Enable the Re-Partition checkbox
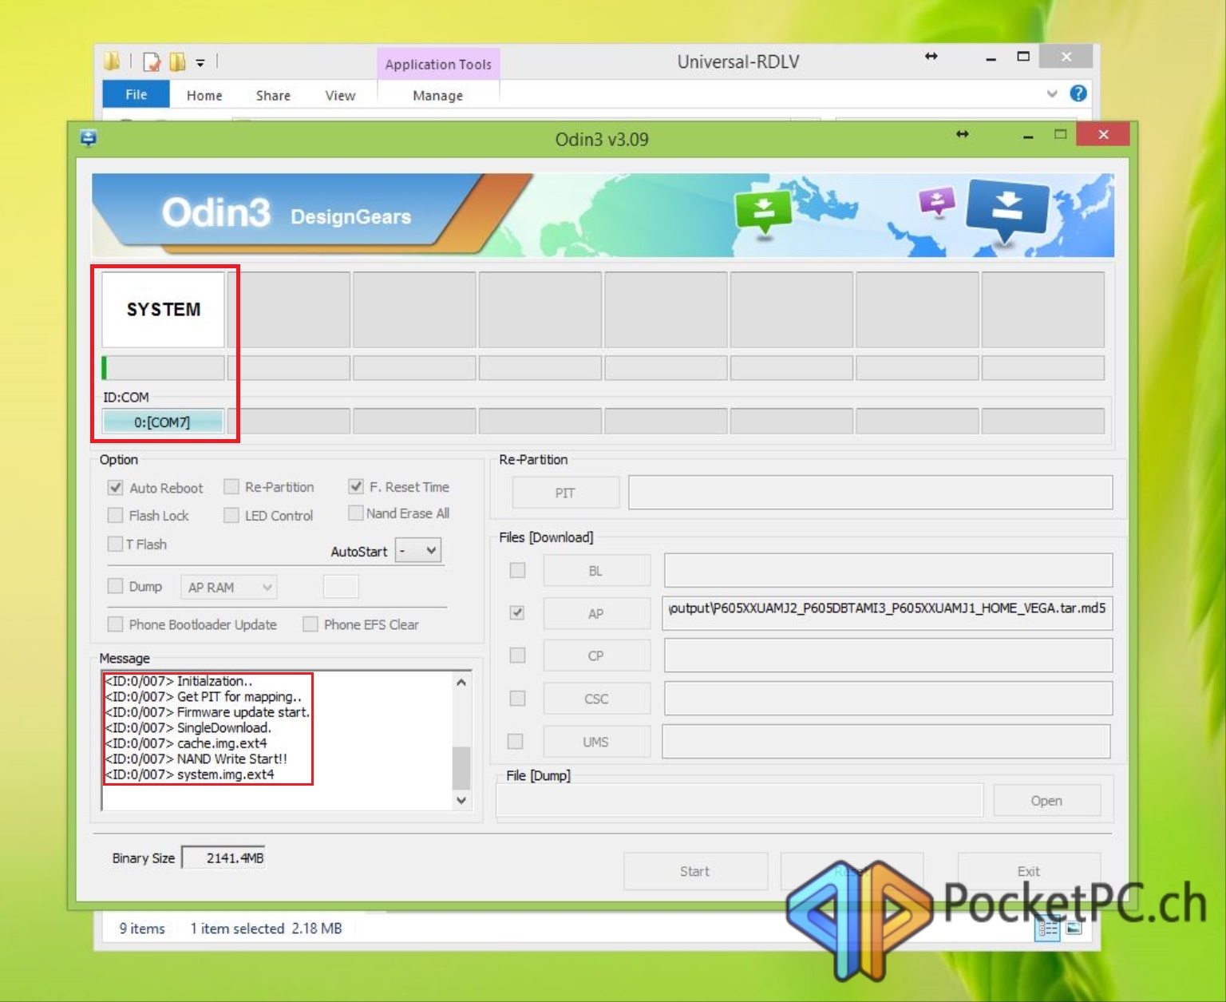 coord(231,487)
